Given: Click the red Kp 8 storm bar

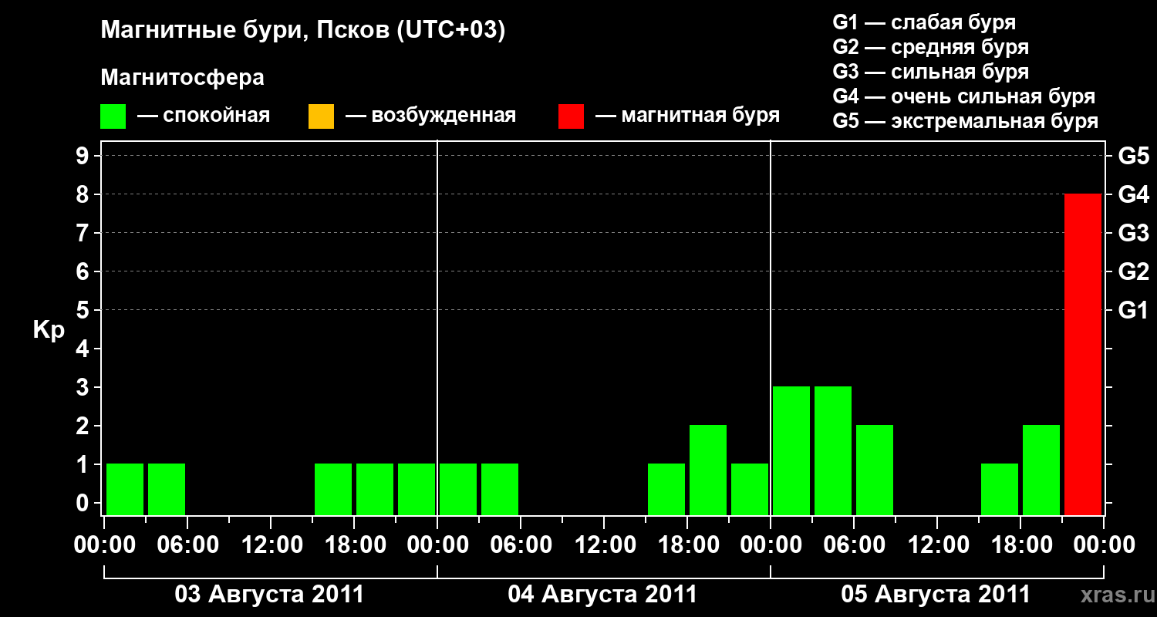Looking at the screenshot, I should pos(1083,355).
